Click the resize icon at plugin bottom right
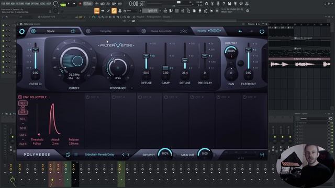The image size is (335, 188). [262, 155]
